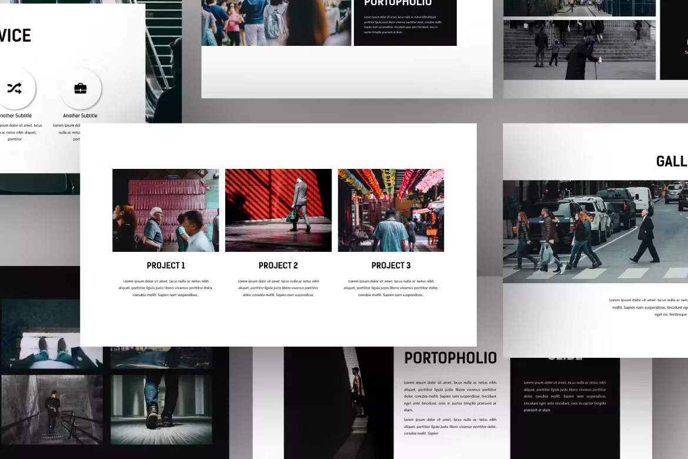Click the elderly woman with cane photo
The width and height of the screenshot is (688, 459).
tap(579, 49)
